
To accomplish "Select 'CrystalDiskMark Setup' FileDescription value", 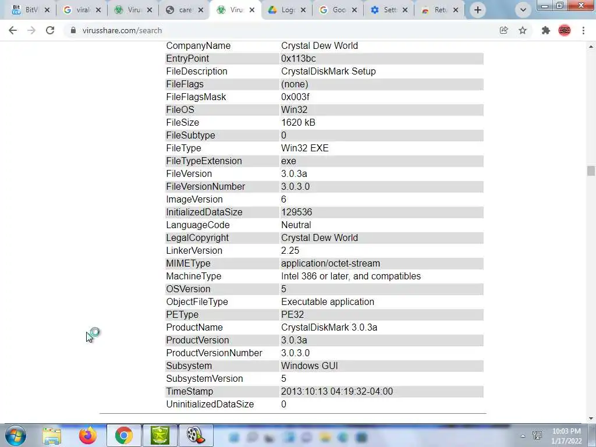I will (328, 72).
